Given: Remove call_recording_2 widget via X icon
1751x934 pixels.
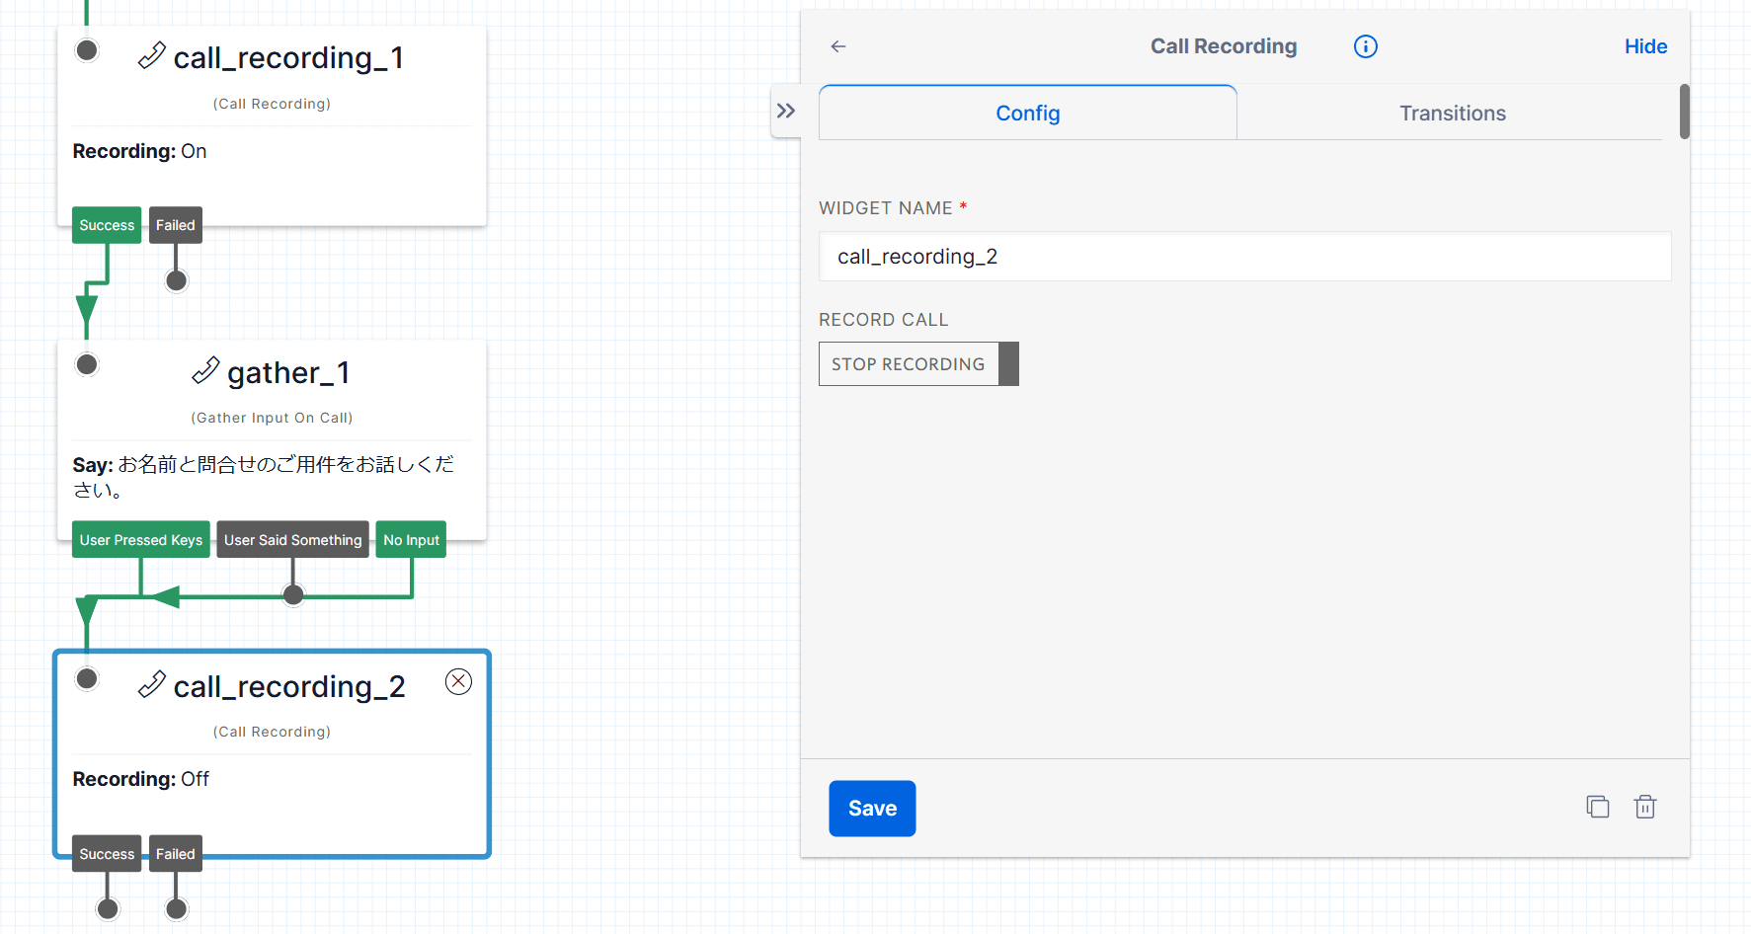Looking at the screenshot, I should click(458, 681).
